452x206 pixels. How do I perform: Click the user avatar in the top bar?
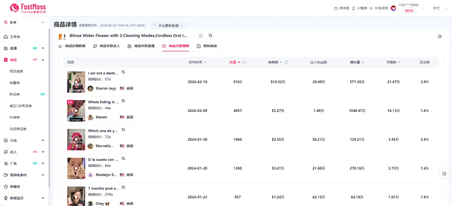click(x=393, y=8)
